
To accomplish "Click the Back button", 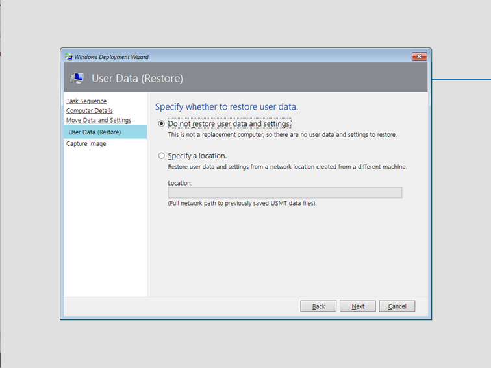I will (318, 306).
